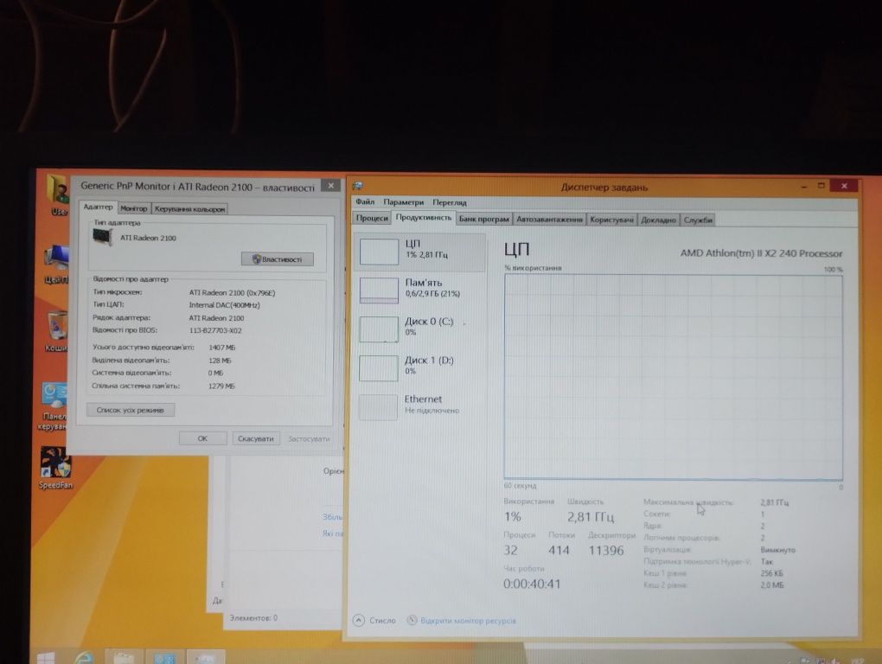Click the resource monitor icon beside the link

[412, 620]
